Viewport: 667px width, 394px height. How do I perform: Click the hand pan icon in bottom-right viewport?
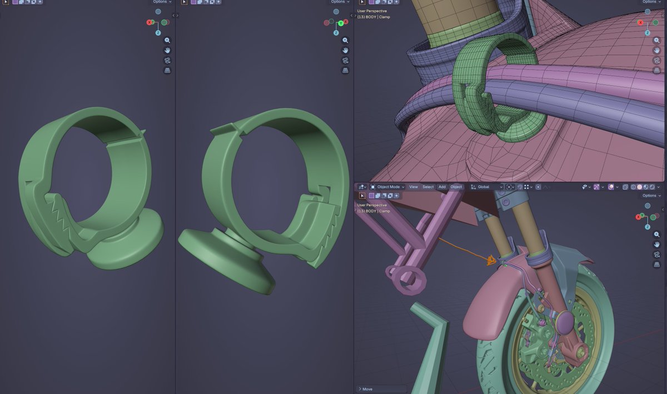[x=656, y=245]
